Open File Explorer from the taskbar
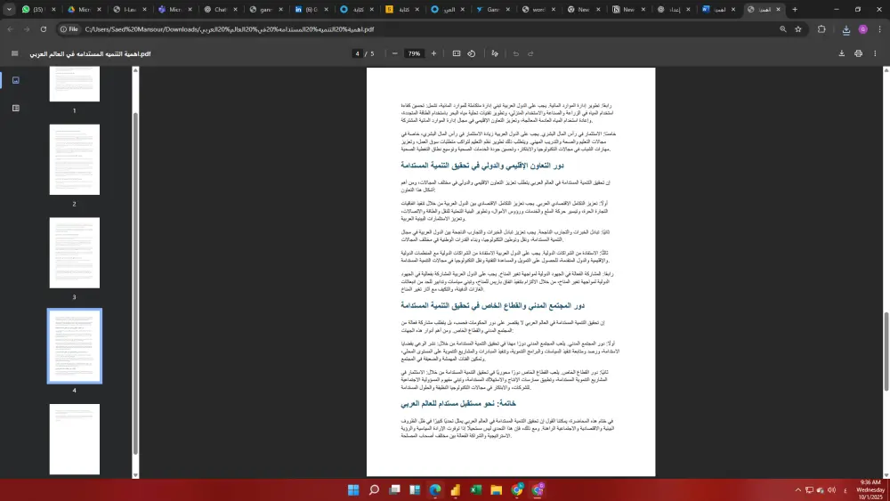890x501 pixels. (x=497, y=489)
